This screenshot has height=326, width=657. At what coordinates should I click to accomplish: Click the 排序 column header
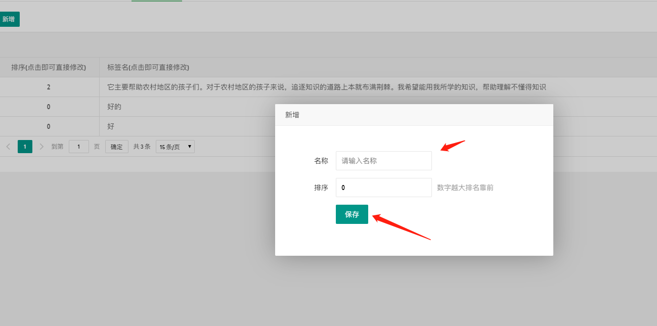pyautogui.click(x=49, y=67)
